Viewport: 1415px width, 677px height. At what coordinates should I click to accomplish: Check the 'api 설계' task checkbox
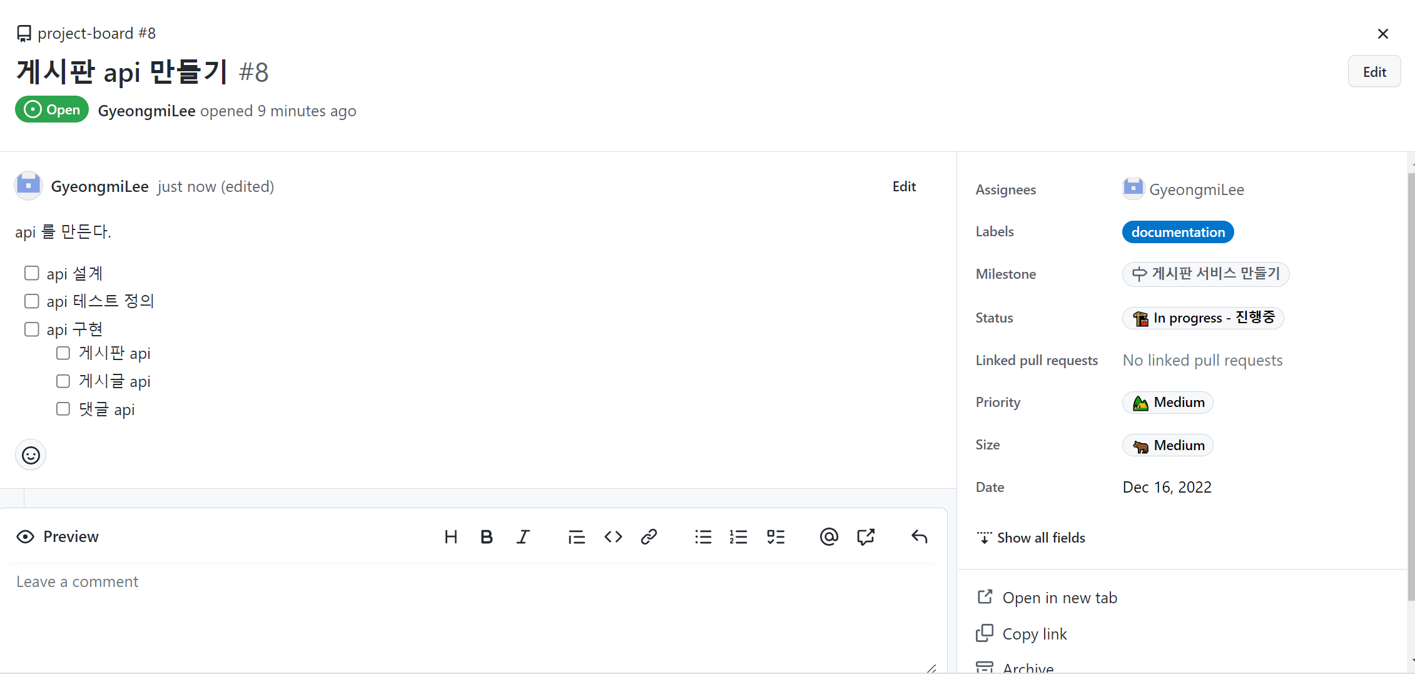click(32, 273)
